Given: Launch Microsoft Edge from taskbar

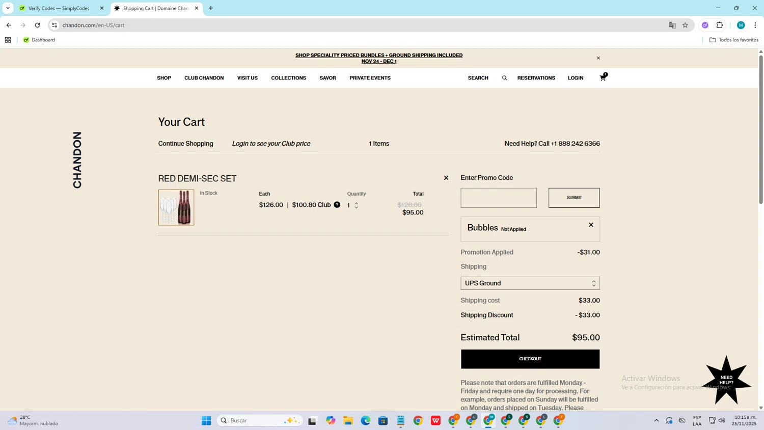Looking at the screenshot, I should 366,420.
